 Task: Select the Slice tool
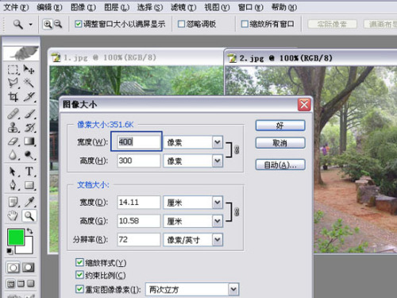[x=29, y=97]
